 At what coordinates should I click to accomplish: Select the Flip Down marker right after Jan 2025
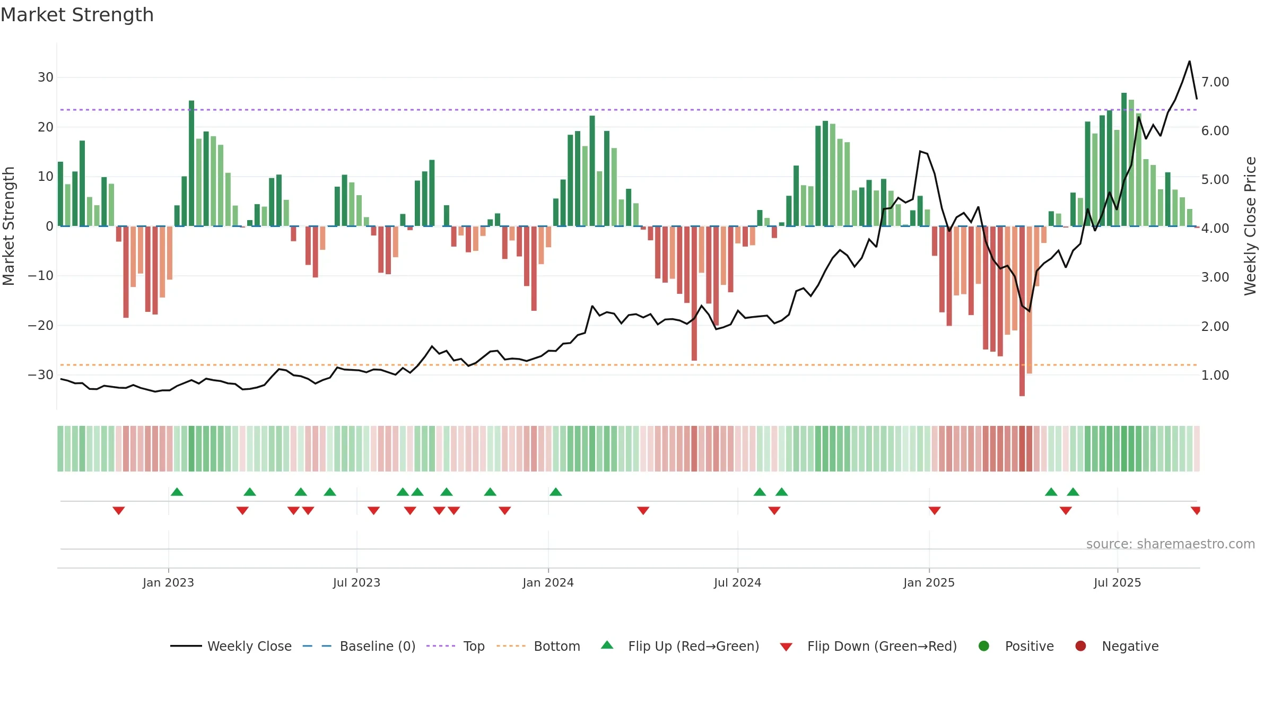(x=935, y=510)
